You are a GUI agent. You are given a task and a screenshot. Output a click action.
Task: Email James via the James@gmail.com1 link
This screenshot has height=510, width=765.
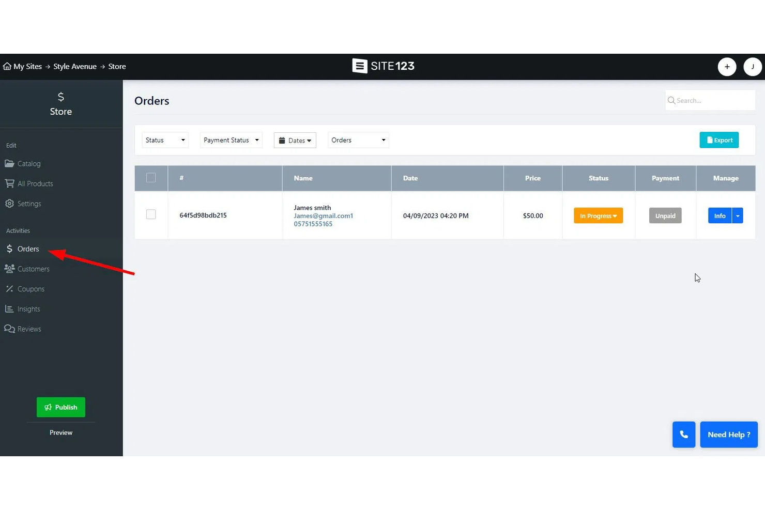tap(323, 215)
